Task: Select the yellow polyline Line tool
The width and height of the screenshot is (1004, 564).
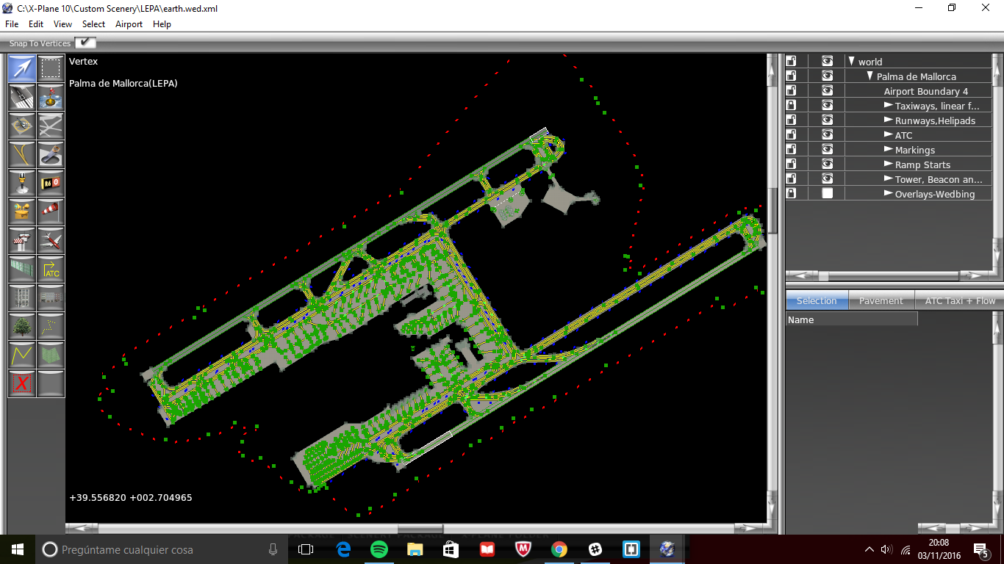Action: [x=22, y=355]
